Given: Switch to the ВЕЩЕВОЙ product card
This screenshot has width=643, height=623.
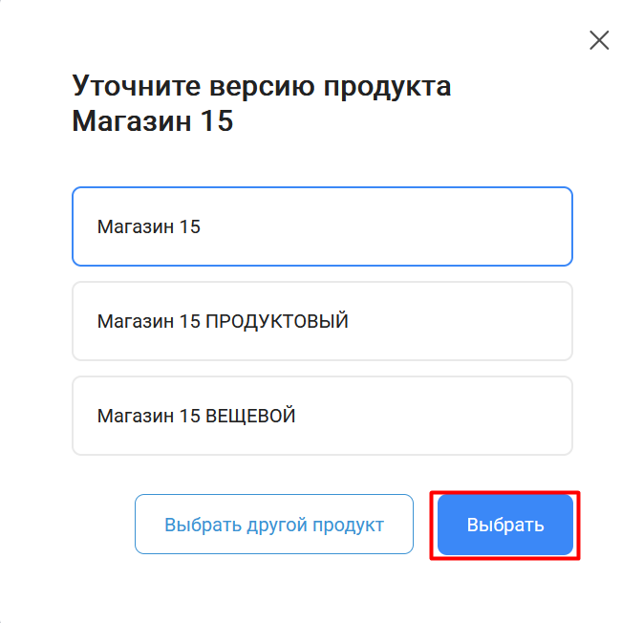Looking at the screenshot, I should tap(322, 416).
